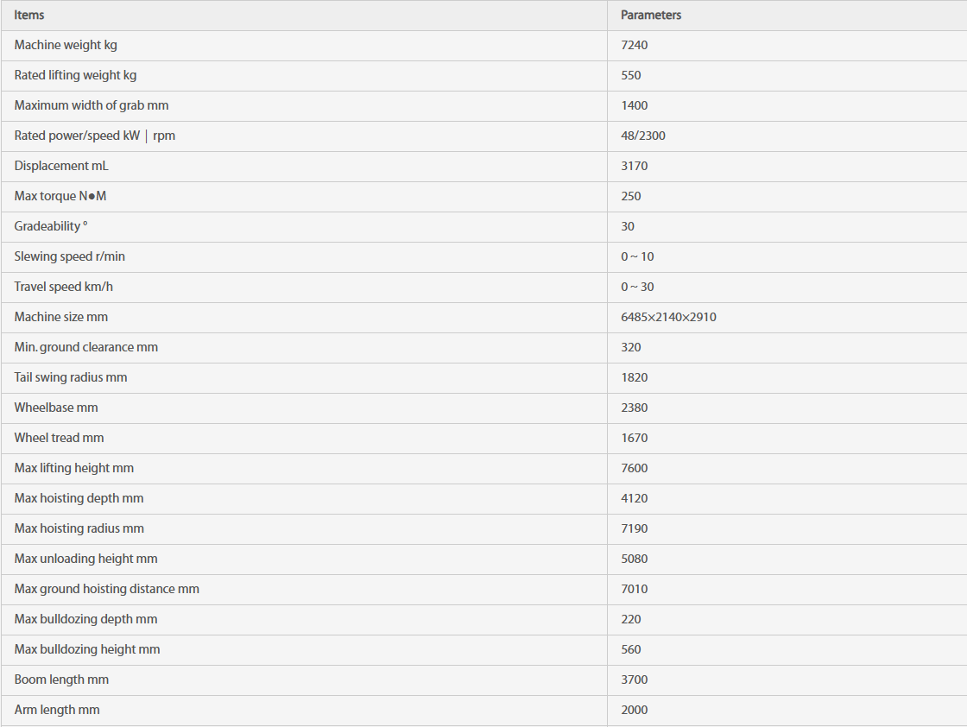Click the Parameters column header
Screen dimensions: 967x727
(x=651, y=15)
